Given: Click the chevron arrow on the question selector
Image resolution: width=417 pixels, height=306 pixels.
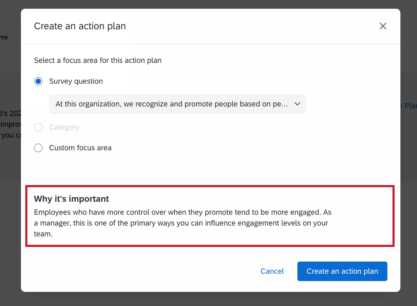Looking at the screenshot, I should click(297, 104).
